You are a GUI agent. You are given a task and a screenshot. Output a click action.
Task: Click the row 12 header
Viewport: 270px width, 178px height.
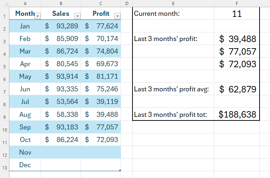pyautogui.click(x=4, y=155)
